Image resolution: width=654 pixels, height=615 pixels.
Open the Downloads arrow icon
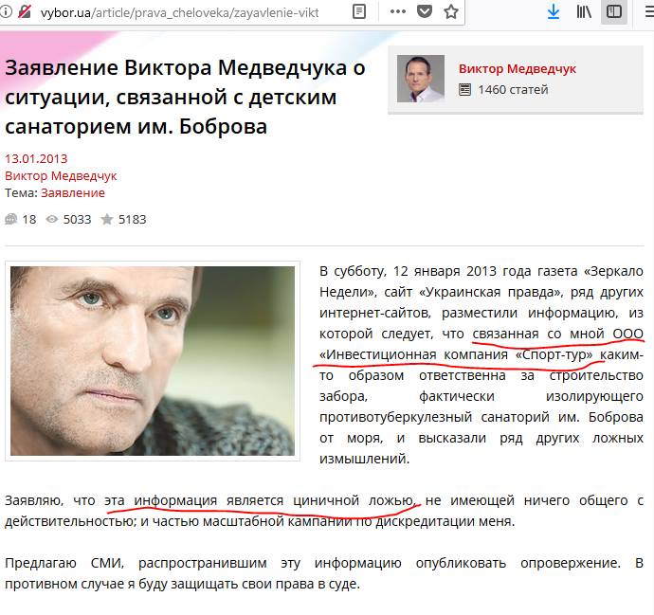coord(554,11)
